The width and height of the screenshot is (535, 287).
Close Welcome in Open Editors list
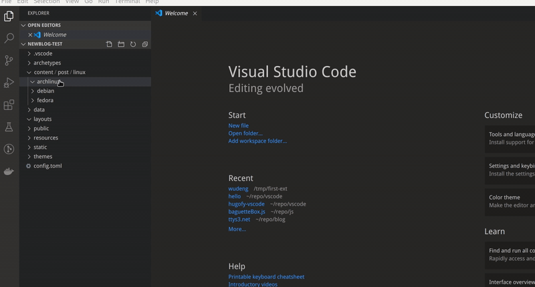30,35
